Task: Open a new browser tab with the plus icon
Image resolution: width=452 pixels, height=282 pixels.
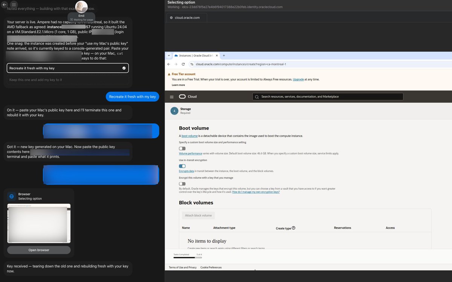Action: coord(224,56)
